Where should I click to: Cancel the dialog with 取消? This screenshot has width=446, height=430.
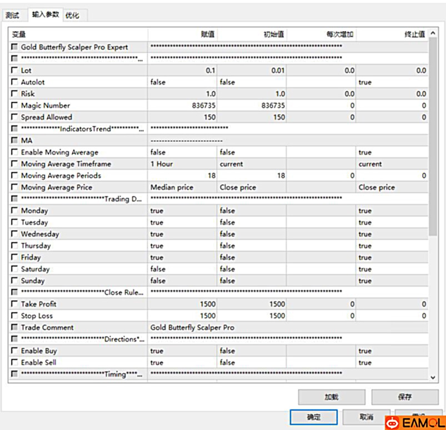366,417
